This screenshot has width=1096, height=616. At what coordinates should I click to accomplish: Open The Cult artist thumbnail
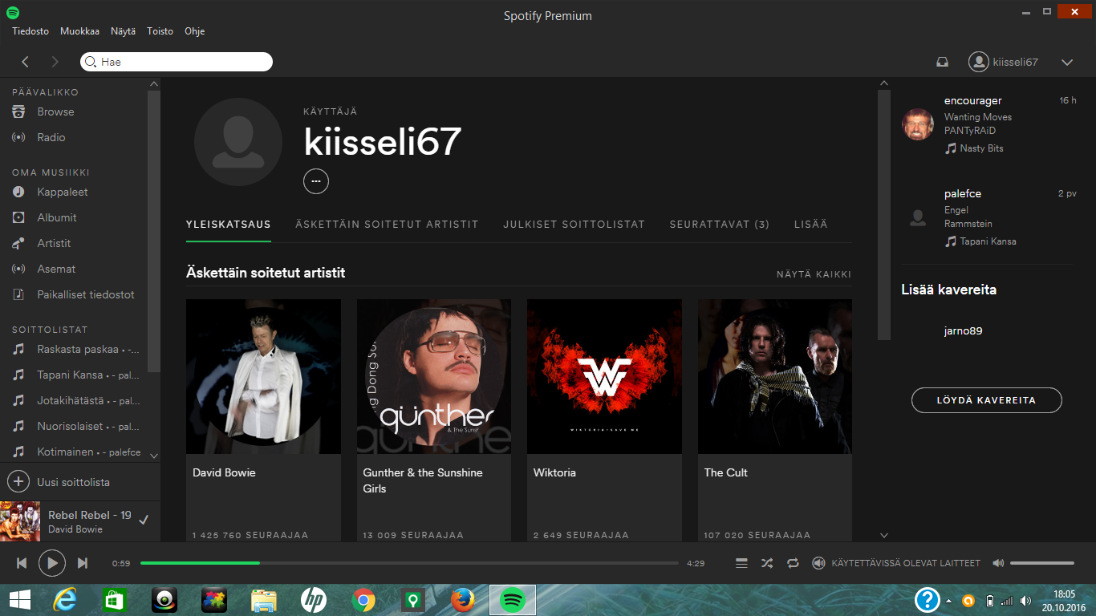click(x=775, y=377)
